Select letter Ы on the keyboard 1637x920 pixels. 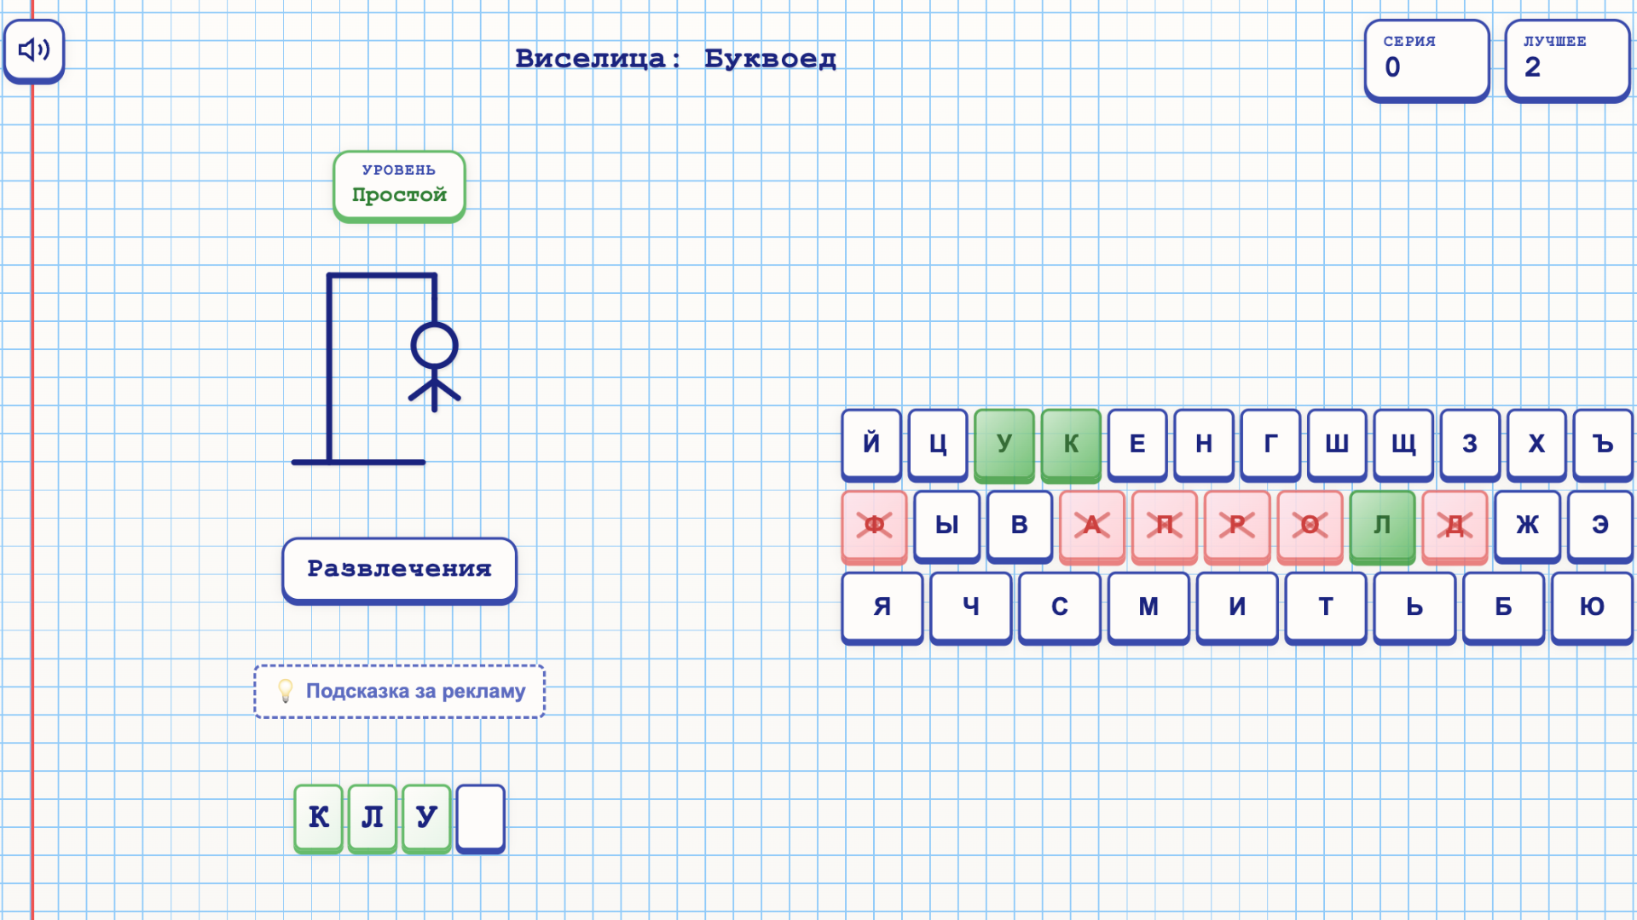(946, 526)
